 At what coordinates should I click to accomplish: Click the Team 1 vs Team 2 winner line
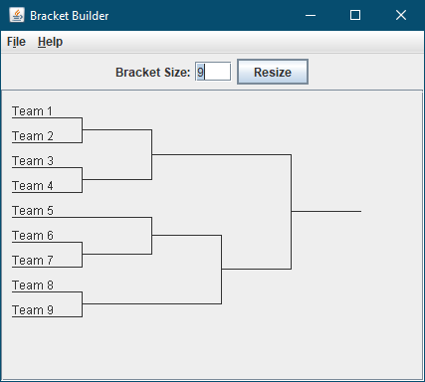click(x=117, y=129)
